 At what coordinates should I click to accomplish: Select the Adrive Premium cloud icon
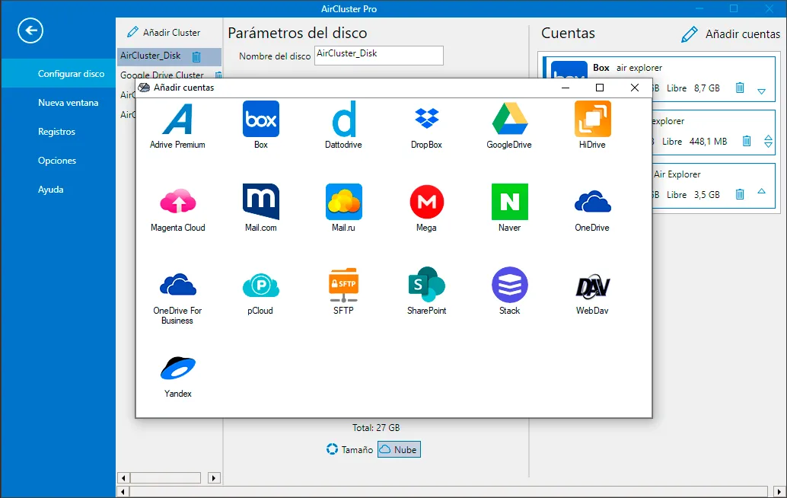tap(177, 119)
